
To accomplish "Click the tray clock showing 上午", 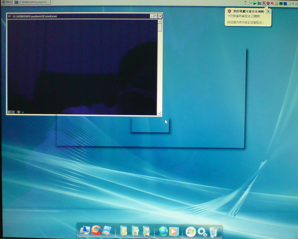I will (x=293, y=4).
